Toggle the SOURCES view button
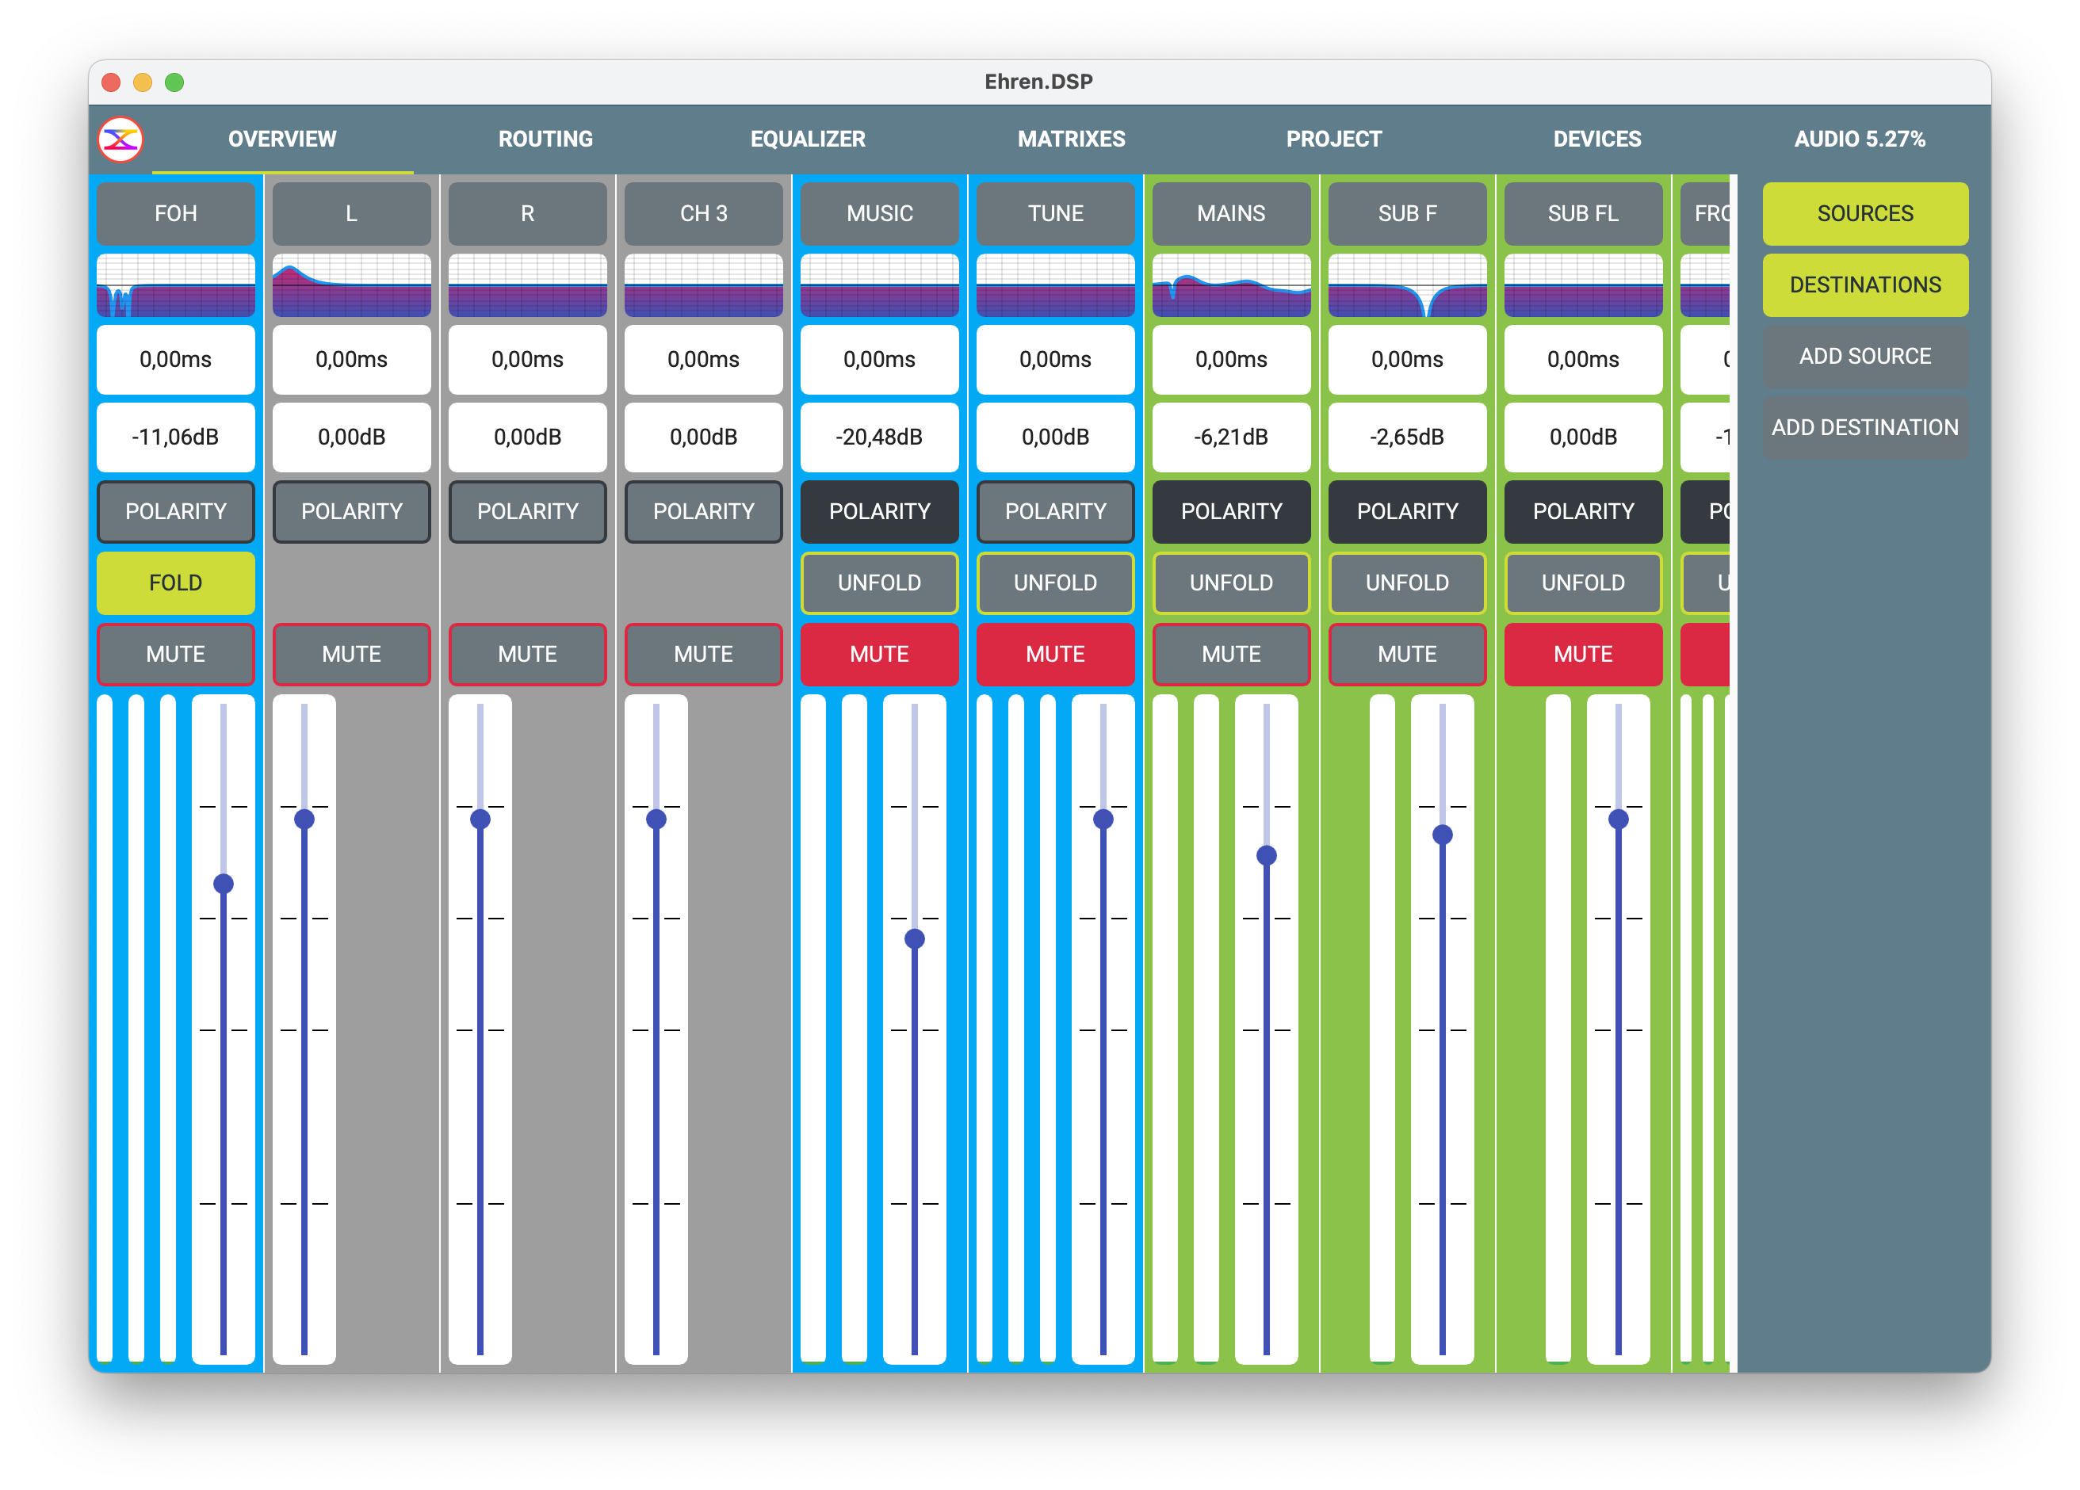The width and height of the screenshot is (2080, 1490). pos(1864,214)
